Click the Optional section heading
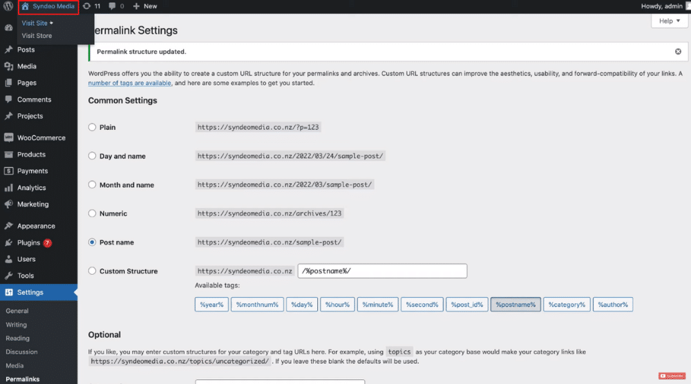Image resolution: width=691 pixels, height=384 pixels. pyautogui.click(x=104, y=335)
